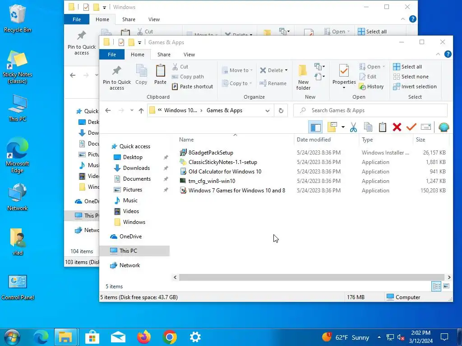Click the horizontal scrollbar in the file list
The height and width of the screenshot is (346, 462).
click(x=312, y=277)
